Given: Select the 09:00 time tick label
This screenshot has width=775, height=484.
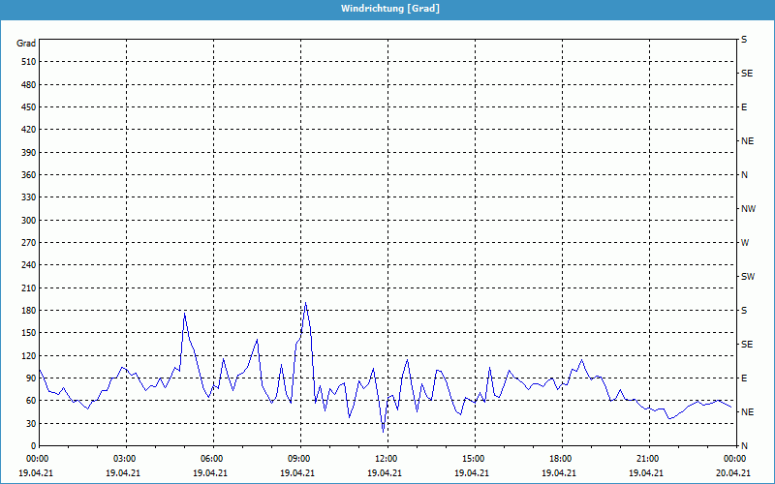Looking at the screenshot, I should [x=299, y=458].
